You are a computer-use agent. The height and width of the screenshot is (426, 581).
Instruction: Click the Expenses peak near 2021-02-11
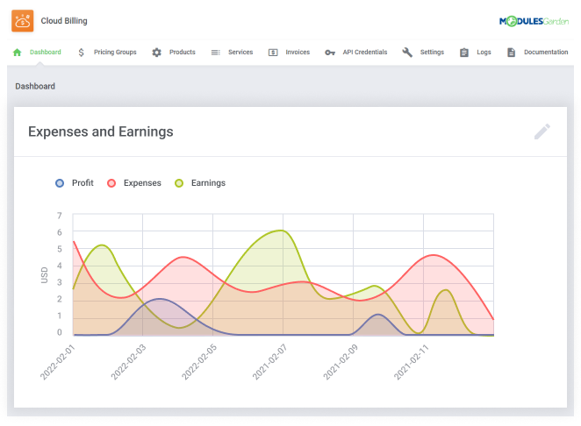click(x=433, y=255)
